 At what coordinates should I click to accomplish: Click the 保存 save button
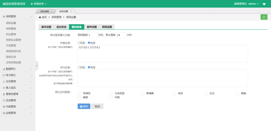point(84,106)
